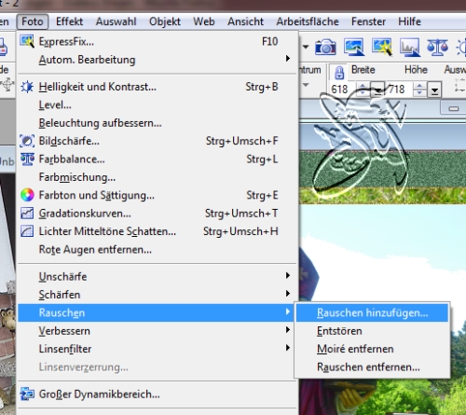Viewport: 466px width, 415px height.
Task: Click the color balance scales toolbar icon
Action: coord(437,48)
